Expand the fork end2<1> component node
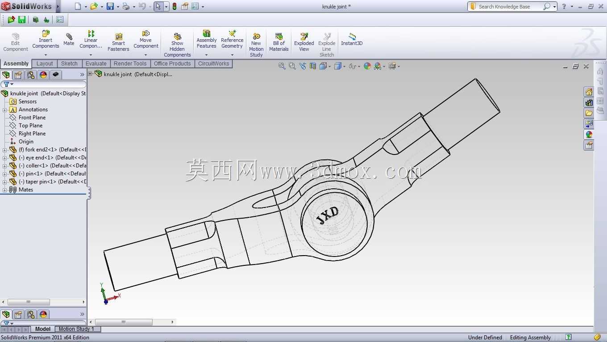The height and width of the screenshot is (342, 607). click(x=5, y=150)
